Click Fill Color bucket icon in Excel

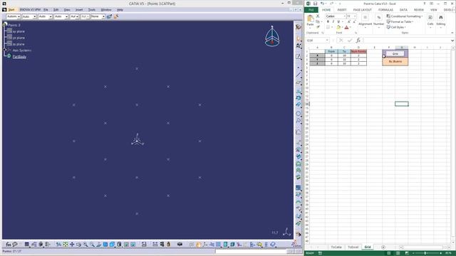[338, 27]
